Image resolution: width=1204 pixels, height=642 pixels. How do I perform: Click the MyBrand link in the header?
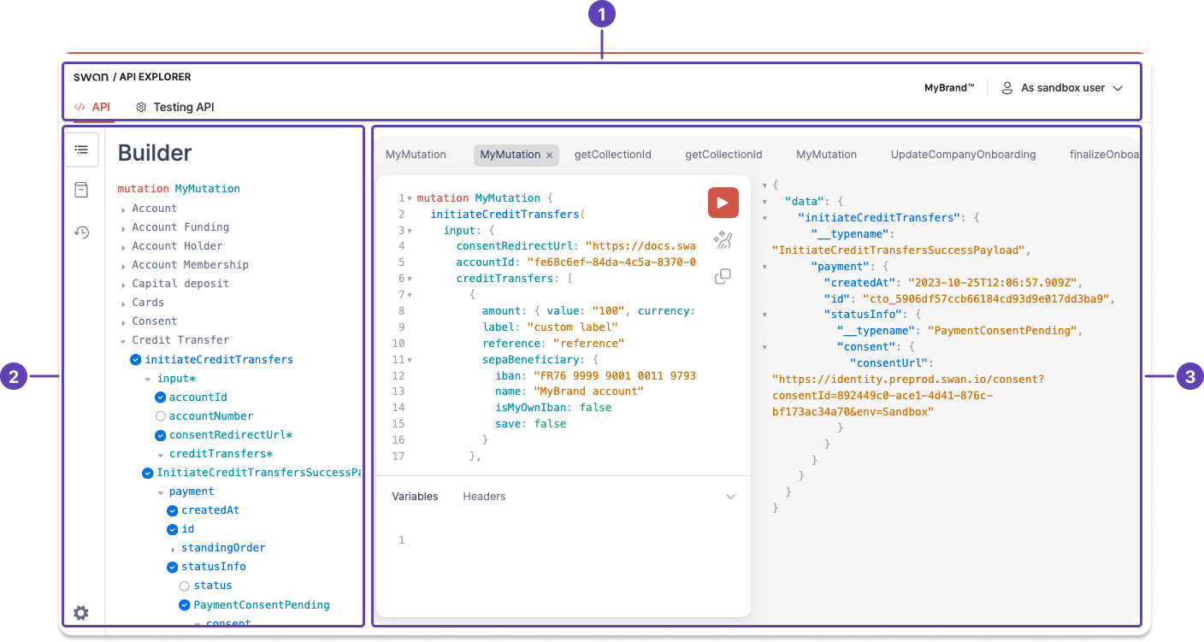pyautogui.click(x=948, y=87)
